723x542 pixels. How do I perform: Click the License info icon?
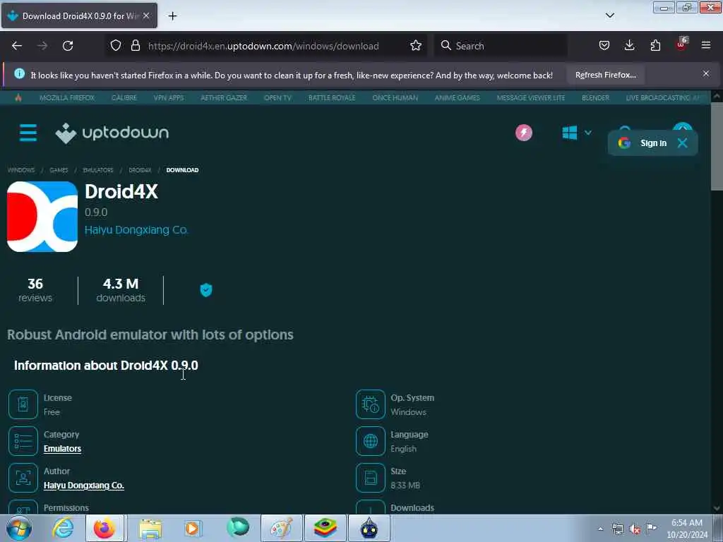click(x=23, y=404)
